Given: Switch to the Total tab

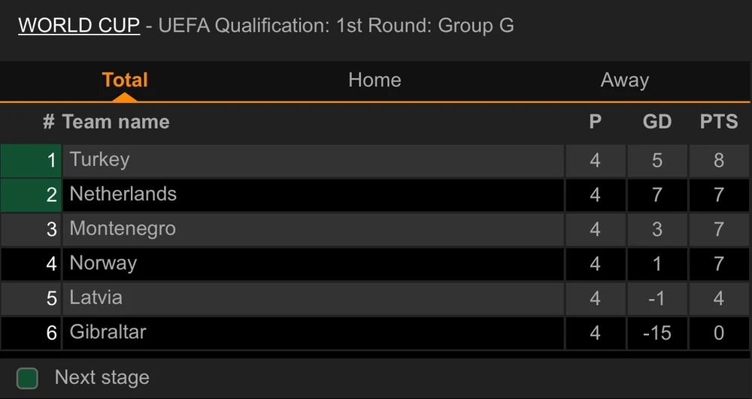Looking at the screenshot, I should point(125,80).
